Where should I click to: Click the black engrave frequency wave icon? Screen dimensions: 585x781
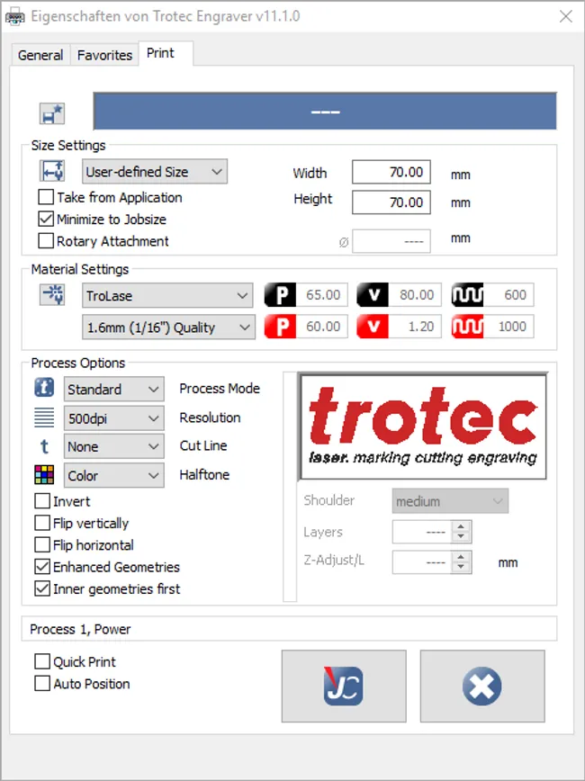tap(467, 295)
